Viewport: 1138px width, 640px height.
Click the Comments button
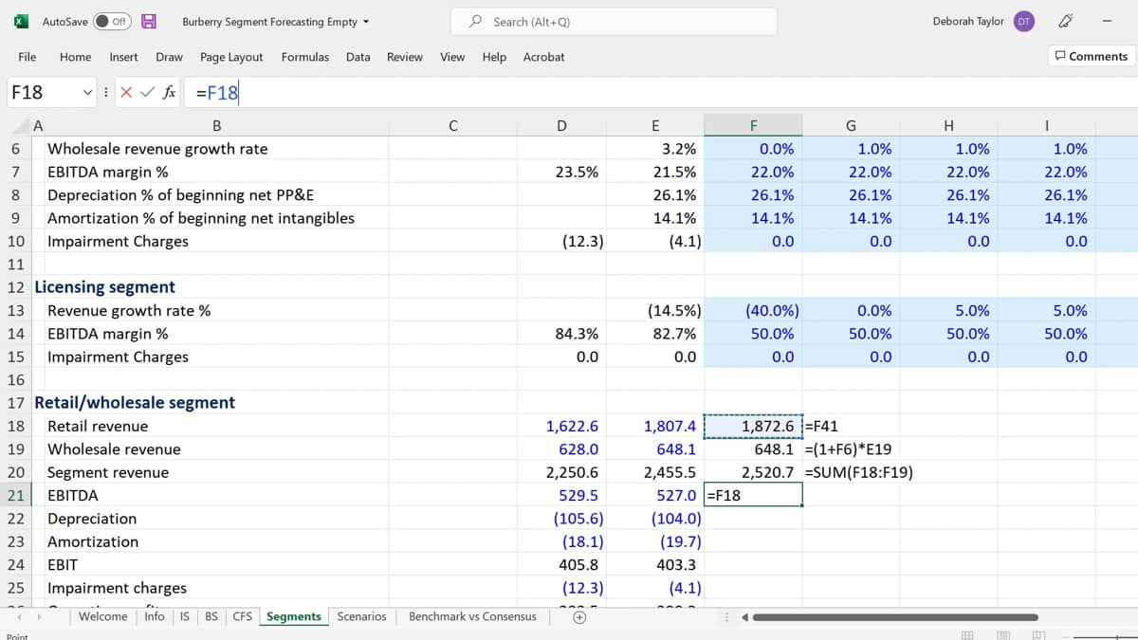tap(1091, 56)
